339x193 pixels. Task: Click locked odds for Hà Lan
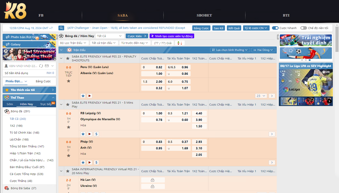click(153, 180)
